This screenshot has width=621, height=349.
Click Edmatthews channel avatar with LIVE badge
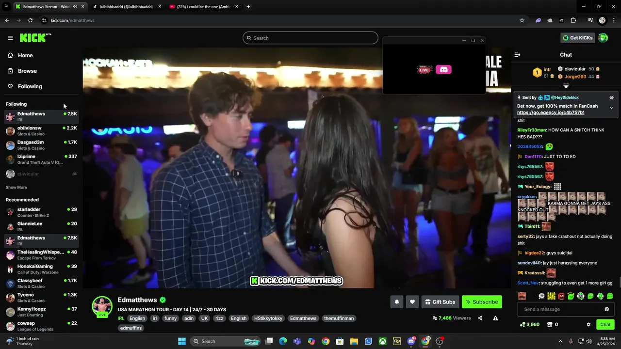click(x=102, y=307)
